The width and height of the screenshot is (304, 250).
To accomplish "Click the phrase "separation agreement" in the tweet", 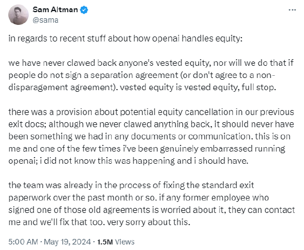I will pos(134,75).
